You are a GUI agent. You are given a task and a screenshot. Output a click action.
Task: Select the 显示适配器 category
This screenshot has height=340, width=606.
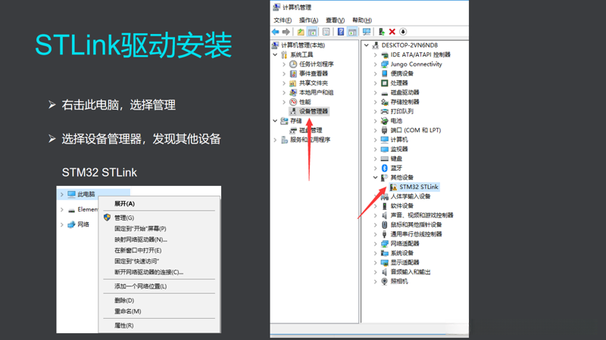pyautogui.click(x=405, y=262)
